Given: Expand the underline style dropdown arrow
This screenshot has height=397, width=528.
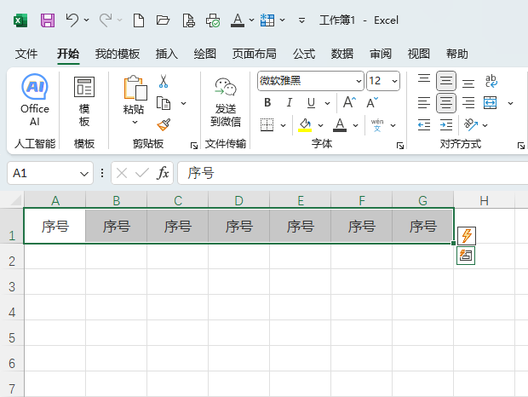Looking at the screenshot, I should click(x=327, y=103).
